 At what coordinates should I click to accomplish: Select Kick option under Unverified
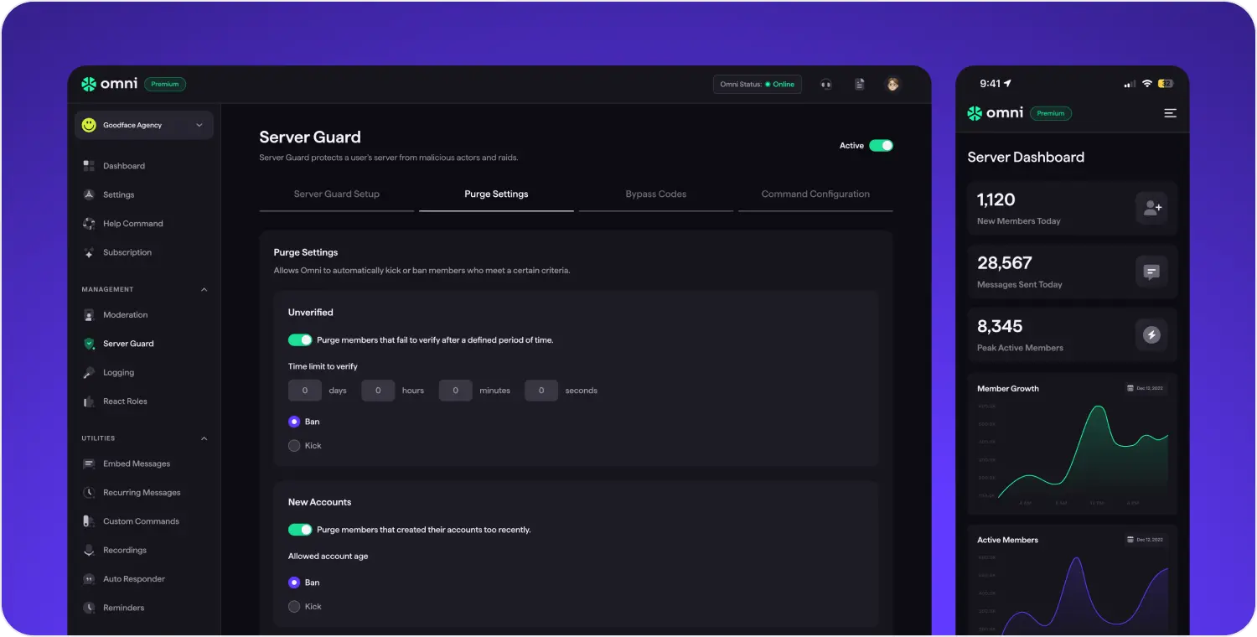294,446
